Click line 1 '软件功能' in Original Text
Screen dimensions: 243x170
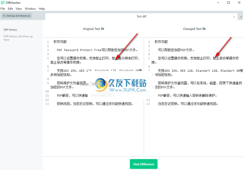60,42
